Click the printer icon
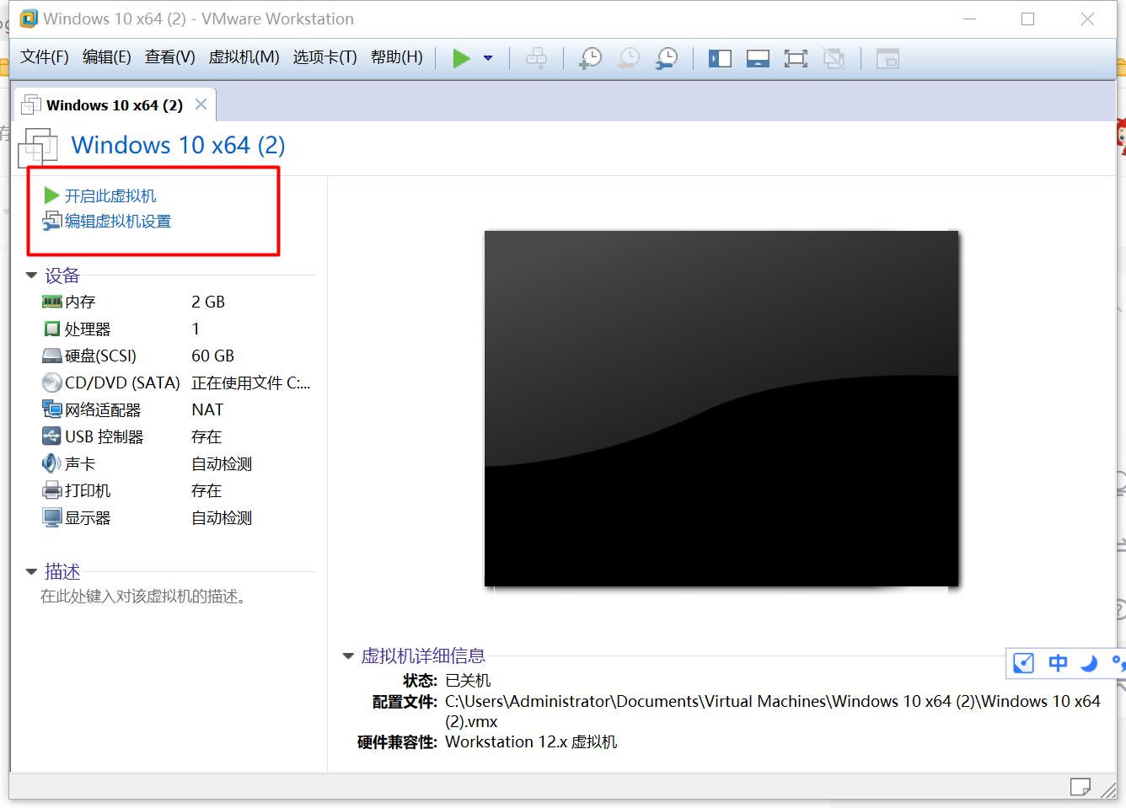The width and height of the screenshot is (1126, 808). (x=52, y=490)
